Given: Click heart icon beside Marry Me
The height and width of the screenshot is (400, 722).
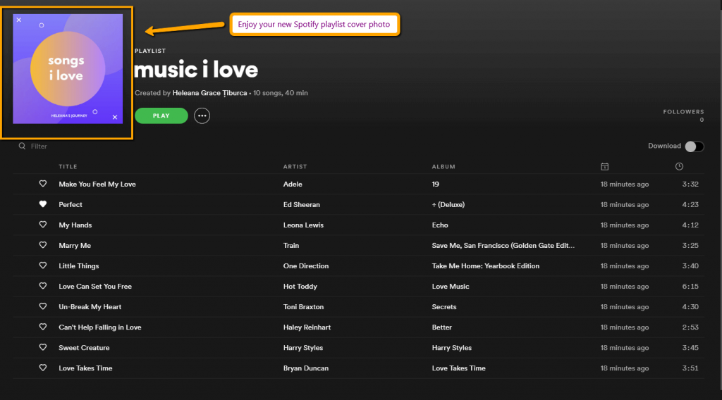Looking at the screenshot, I should point(43,245).
